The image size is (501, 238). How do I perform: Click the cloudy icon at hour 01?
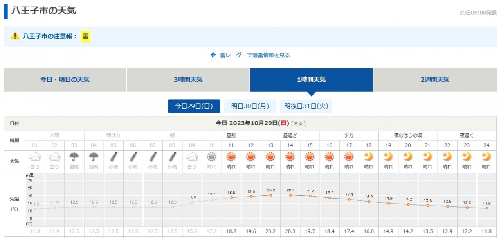(35, 157)
